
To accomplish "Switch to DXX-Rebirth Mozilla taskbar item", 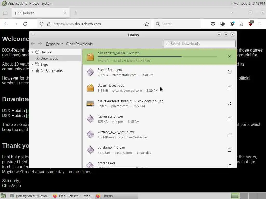I will pyautogui.click(x=73, y=196).
